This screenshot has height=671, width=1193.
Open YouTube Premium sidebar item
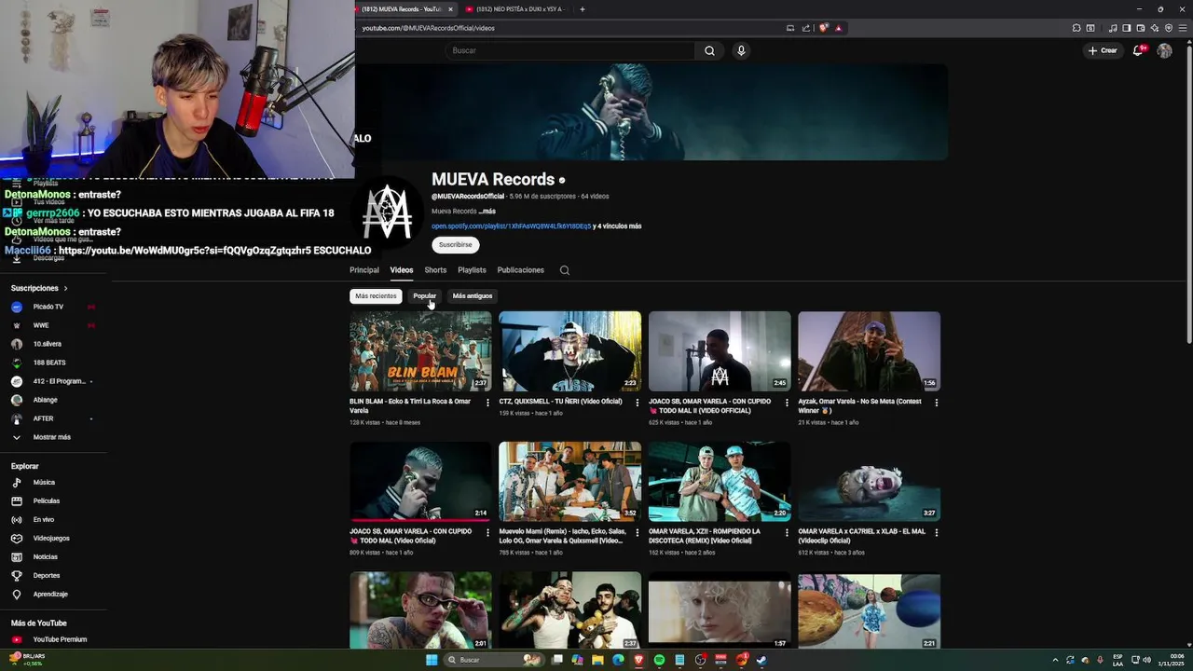[x=60, y=639]
